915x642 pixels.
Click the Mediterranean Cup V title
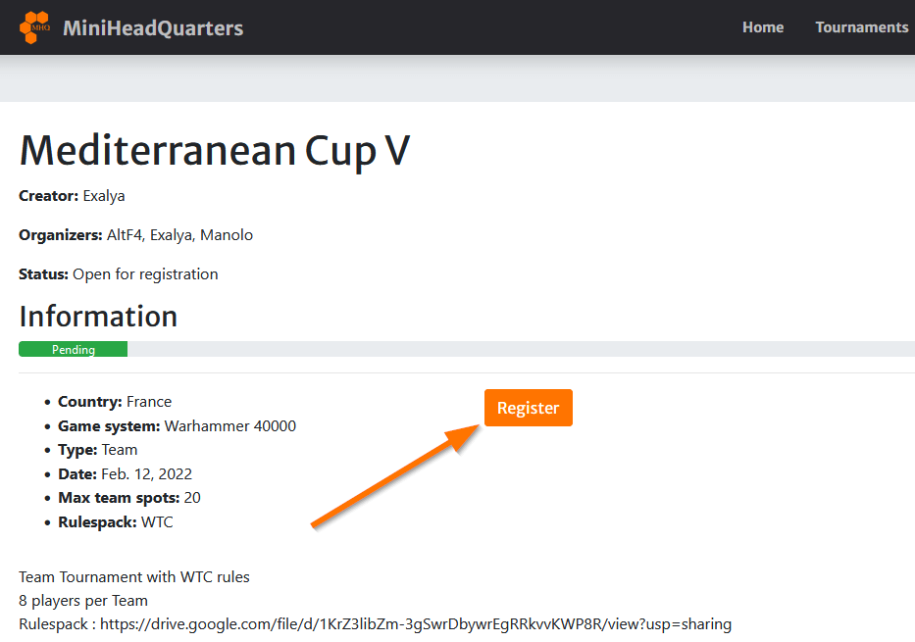[x=214, y=150]
